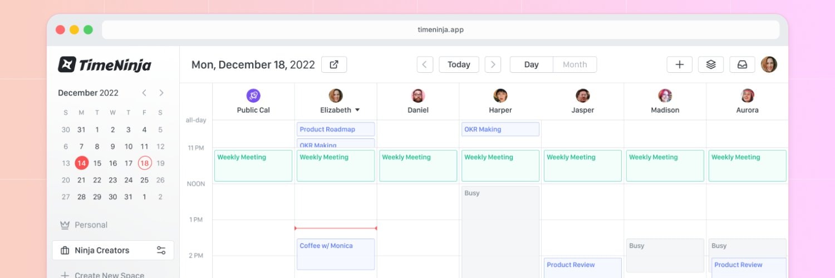This screenshot has height=278, width=835.
Task: Click the December 2022 month label
Action: [88, 93]
